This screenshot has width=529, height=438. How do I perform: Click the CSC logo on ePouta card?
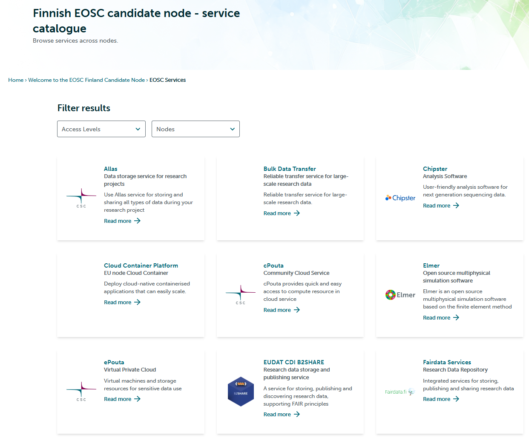tap(81, 392)
